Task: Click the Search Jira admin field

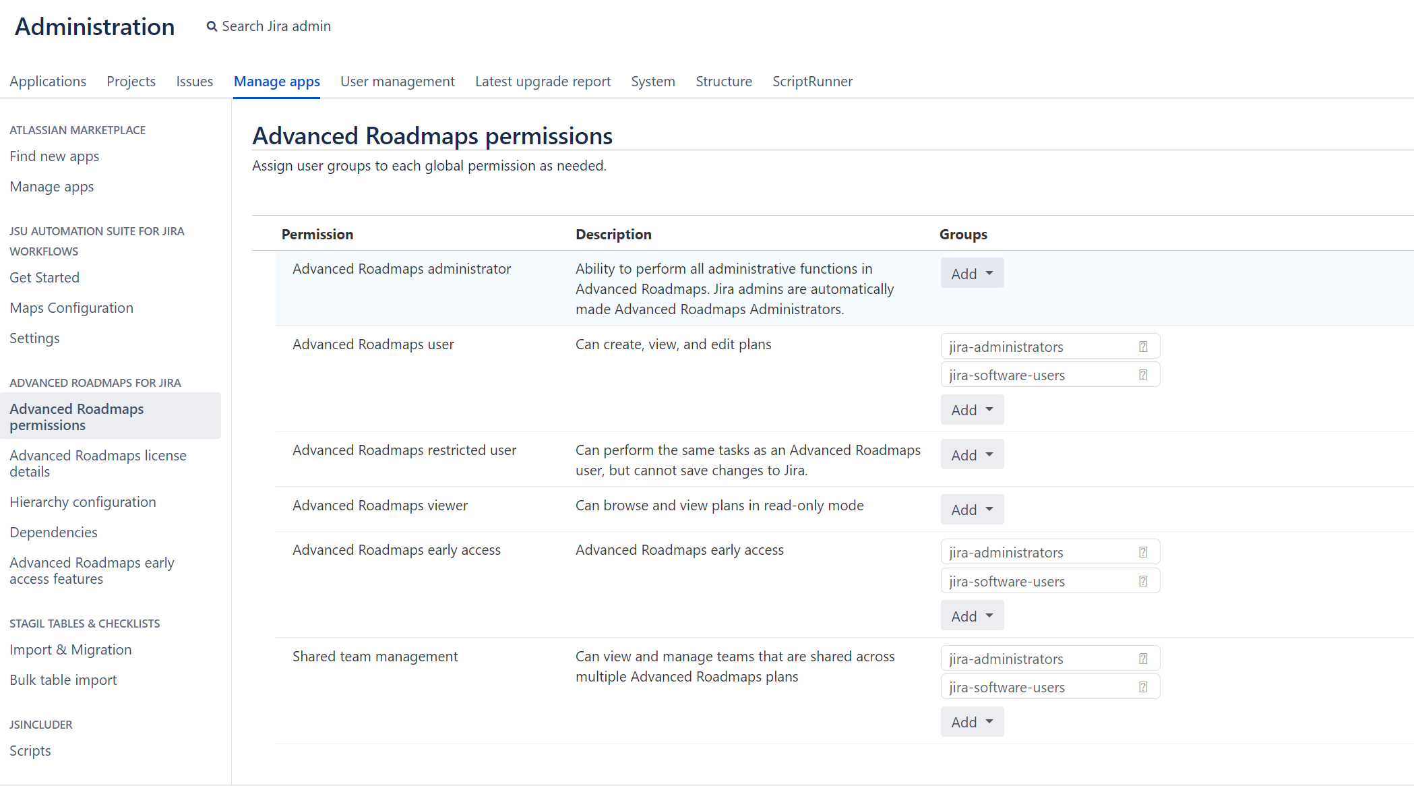Action: (x=276, y=26)
